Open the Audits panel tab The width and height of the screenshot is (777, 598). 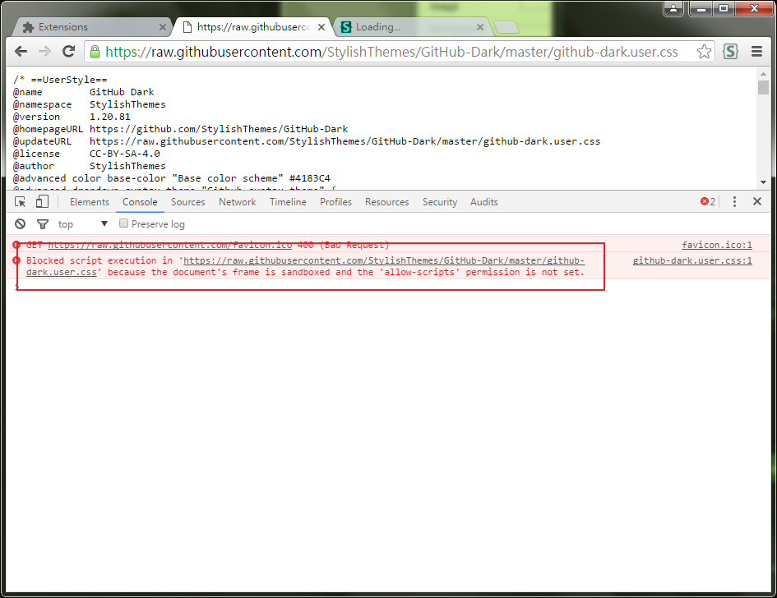483,202
